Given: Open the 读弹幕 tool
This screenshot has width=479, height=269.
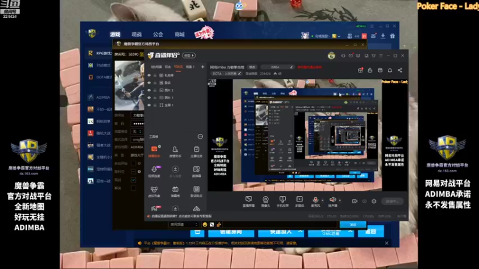Looking at the screenshot, I should (196, 172).
